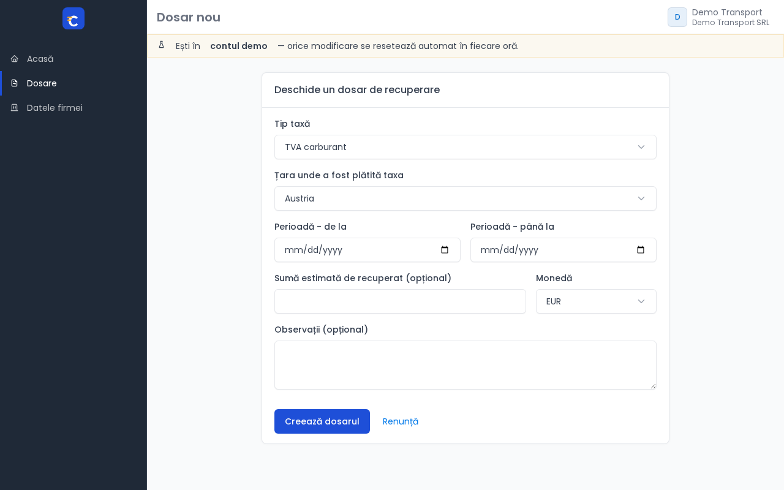Open the Monedă currency dropdown
Image resolution: width=784 pixels, height=490 pixels.
(x=596, y=301)
